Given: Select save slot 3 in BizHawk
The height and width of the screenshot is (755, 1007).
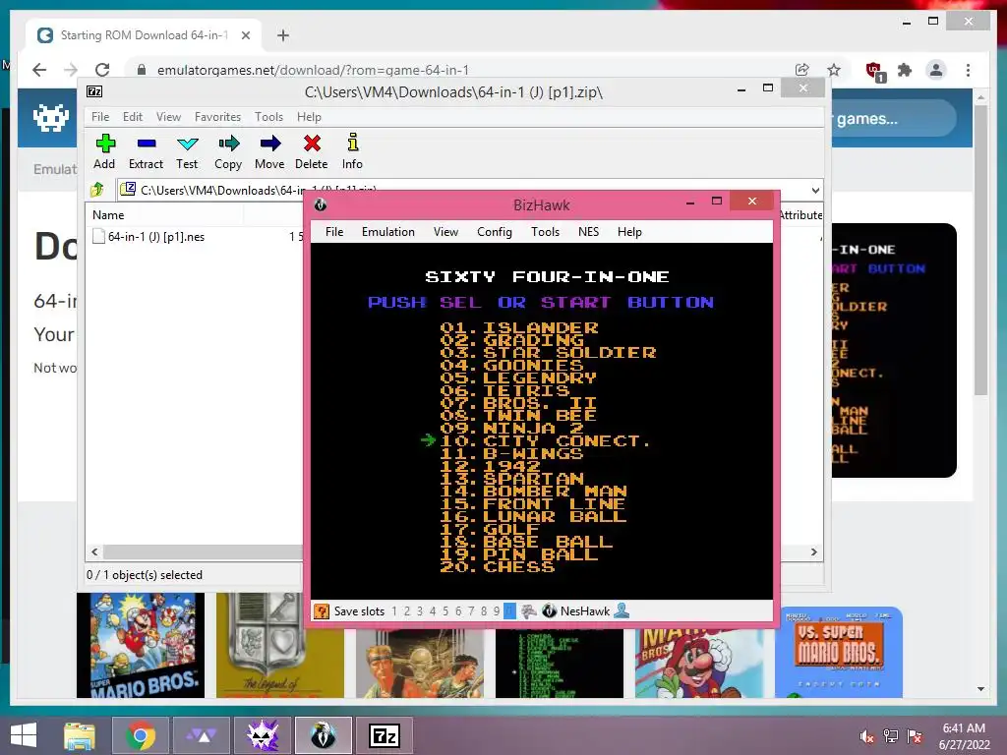Looking at the screenshot, I should coord(419,611).
